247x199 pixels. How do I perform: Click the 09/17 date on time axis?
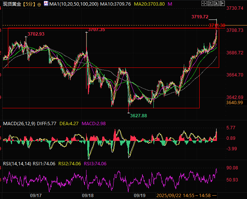(36, 196)
